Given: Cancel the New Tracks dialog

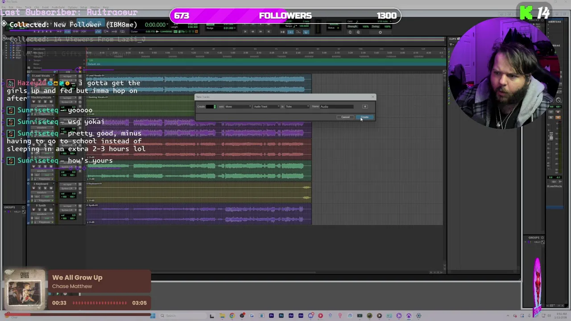Looking at the screenshot, I should point(345,117).
